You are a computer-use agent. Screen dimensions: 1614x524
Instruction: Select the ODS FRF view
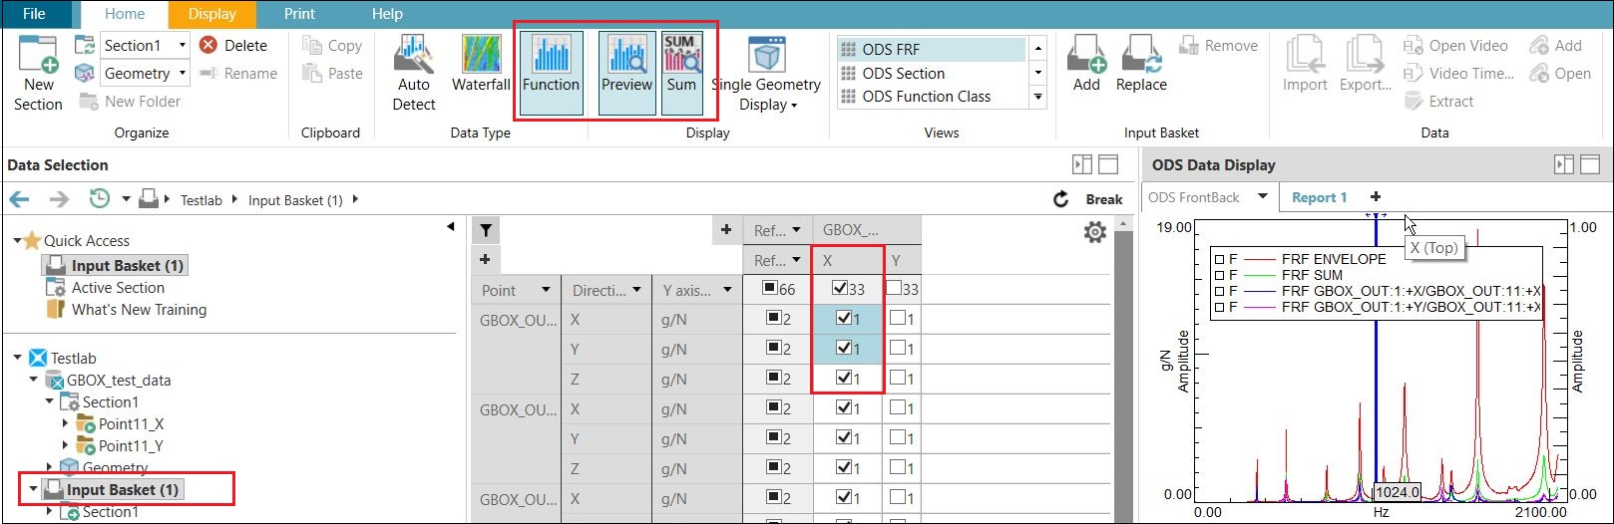(x=932, y=49)
